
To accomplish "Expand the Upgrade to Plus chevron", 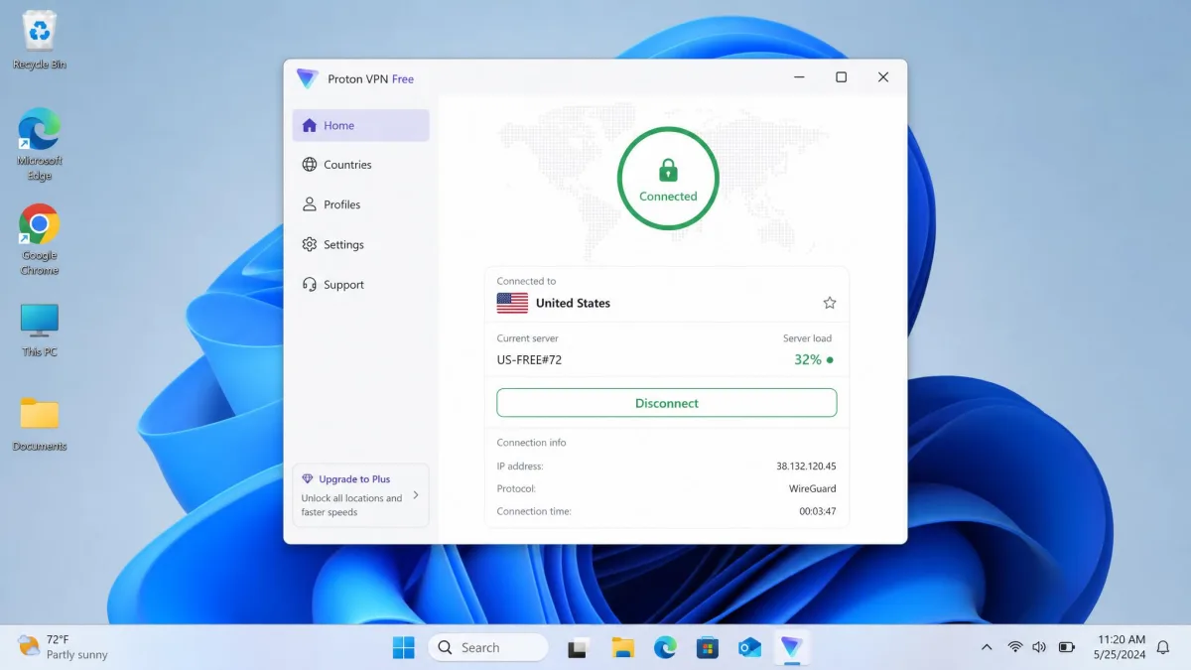I will tap(416, 494).
